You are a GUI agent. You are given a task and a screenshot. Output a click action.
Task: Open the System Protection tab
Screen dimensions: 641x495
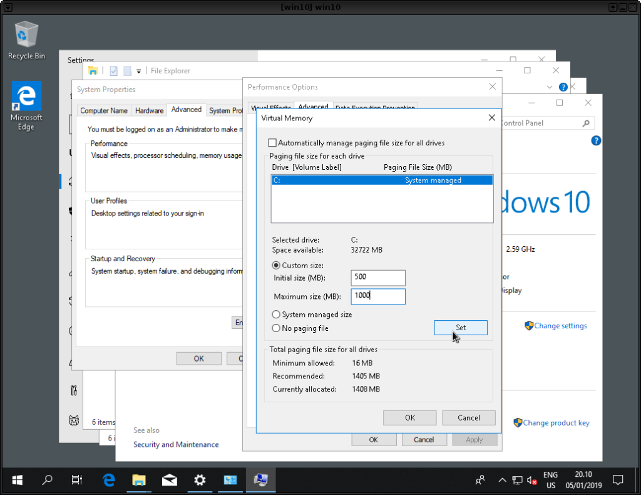click(x=225, y=110)
